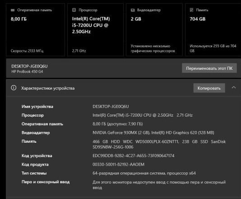Click the Память label in specifications
Viewport: 241px width, 199px height.
(x=29, y=141)
